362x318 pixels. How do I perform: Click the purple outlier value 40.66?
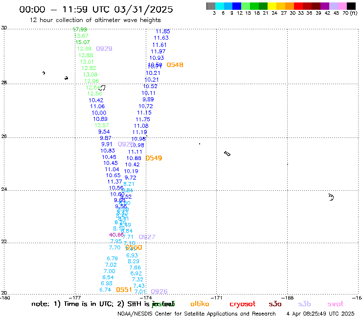(116, 235)
